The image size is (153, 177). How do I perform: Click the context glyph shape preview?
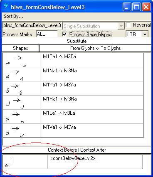[x=25, y=162]
